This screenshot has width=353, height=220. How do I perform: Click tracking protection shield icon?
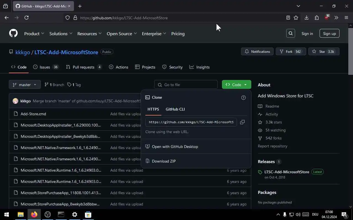[x=68, y=18]
